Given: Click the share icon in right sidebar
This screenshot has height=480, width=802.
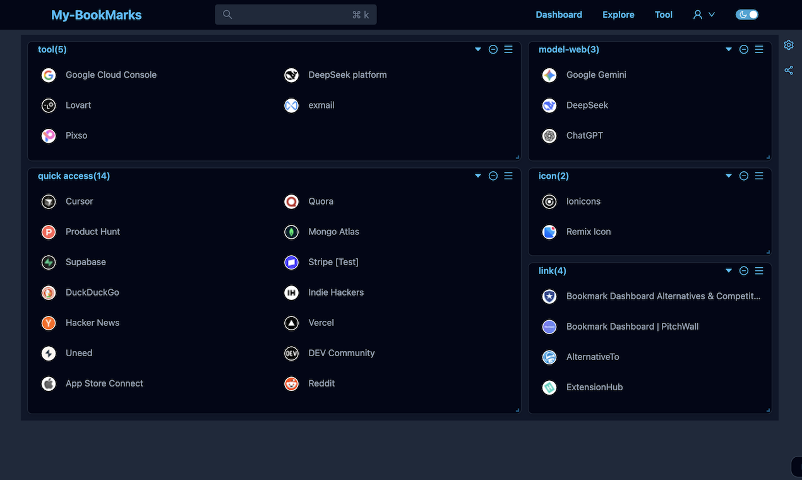Looking at the screenshot, I should [788, 70].
